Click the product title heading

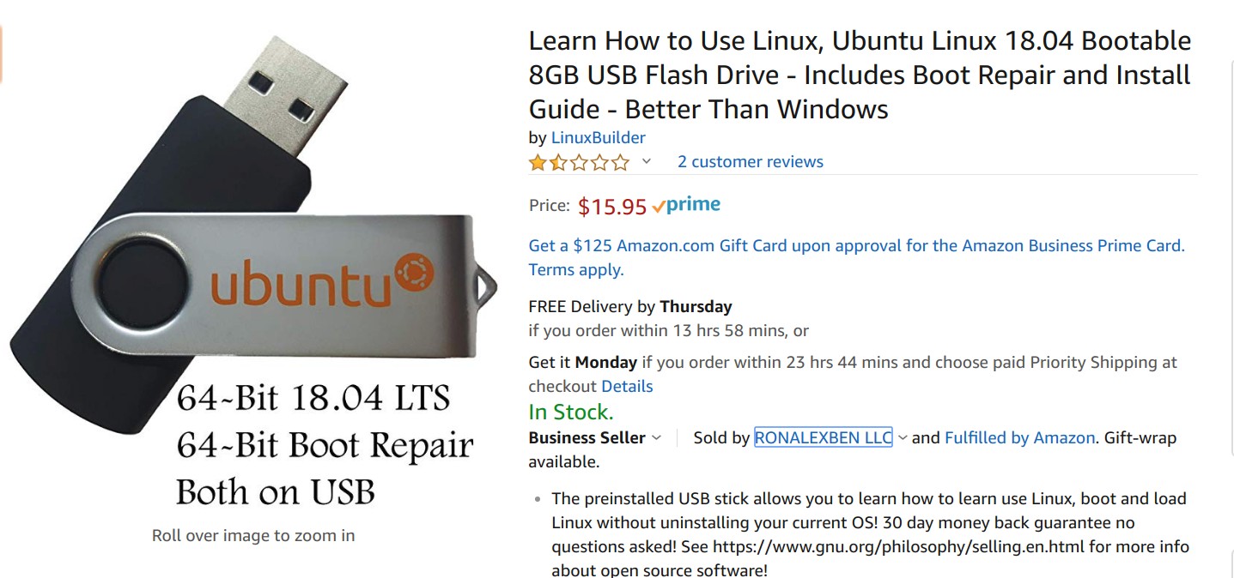point(860,75)
